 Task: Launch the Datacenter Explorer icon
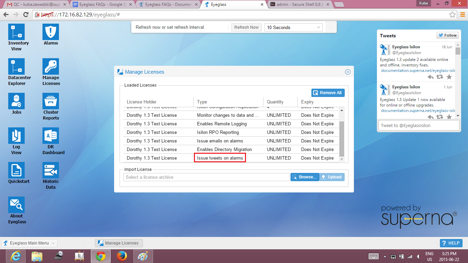[16, 66]
